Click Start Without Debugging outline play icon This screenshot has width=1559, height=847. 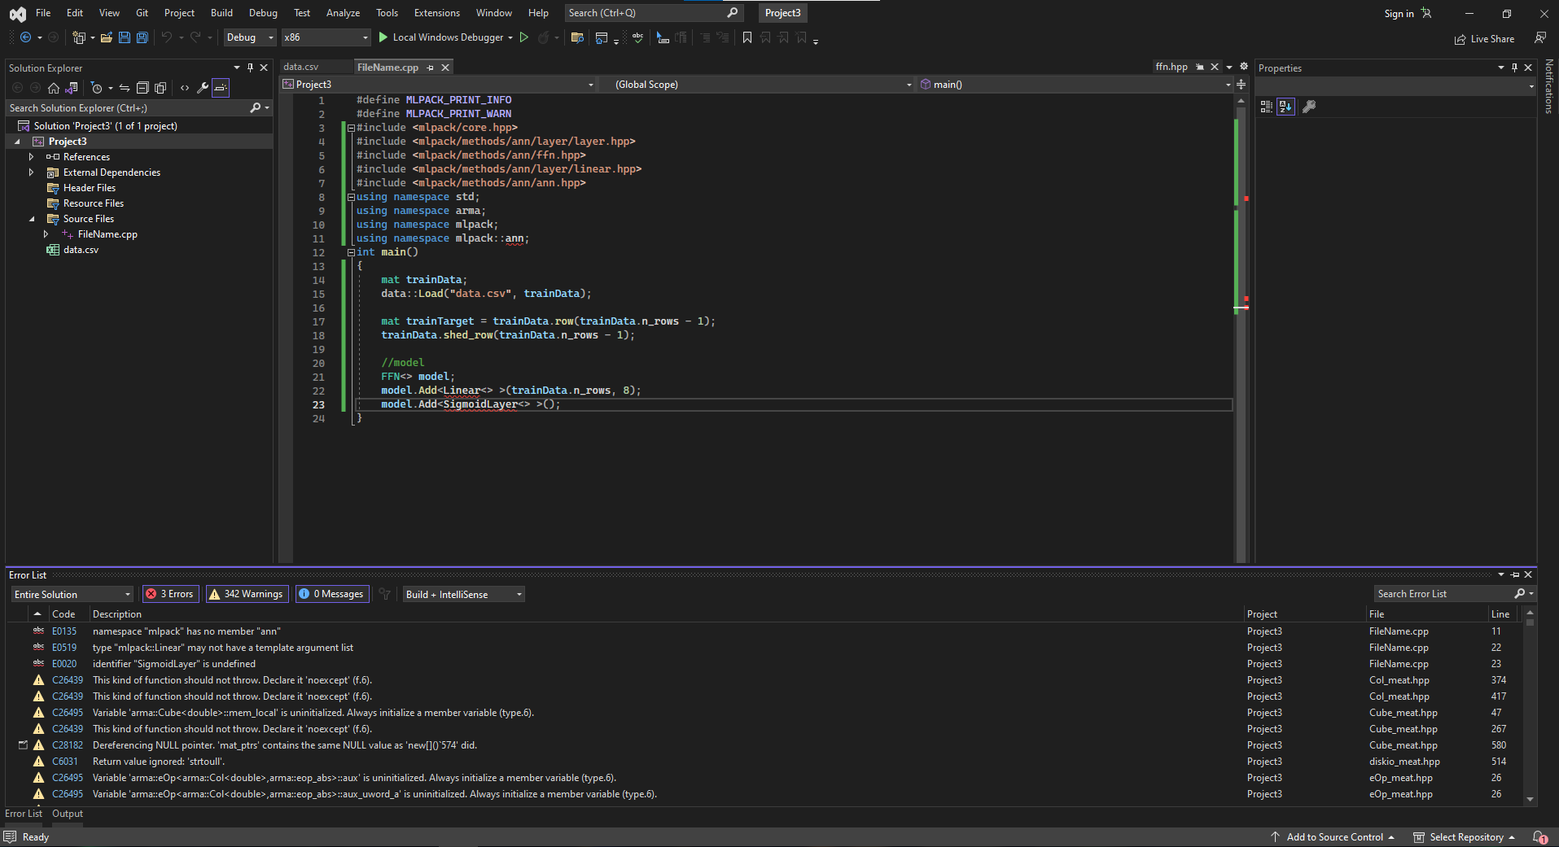click(x=524, y=37)
